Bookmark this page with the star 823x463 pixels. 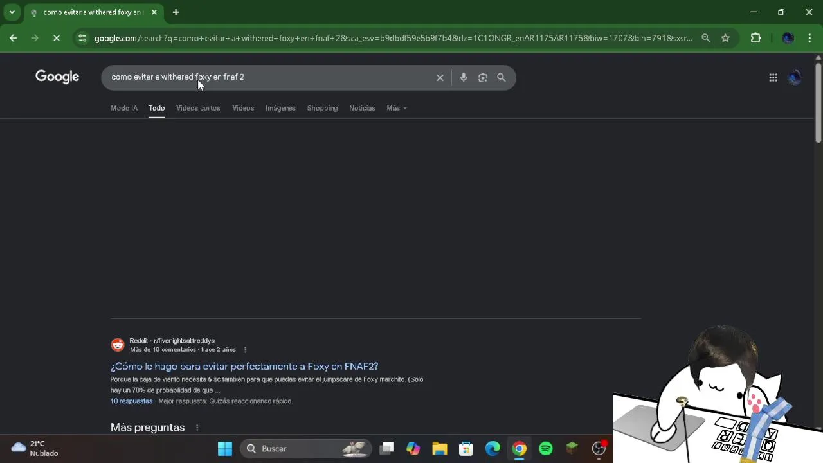(725, 38)
